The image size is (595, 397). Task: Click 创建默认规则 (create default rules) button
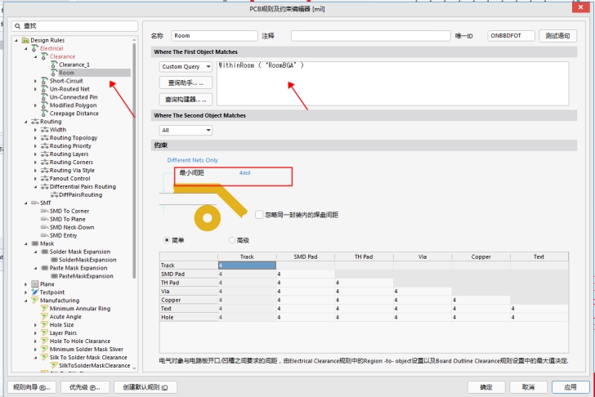pyautogui.click(x=145, y=387)
